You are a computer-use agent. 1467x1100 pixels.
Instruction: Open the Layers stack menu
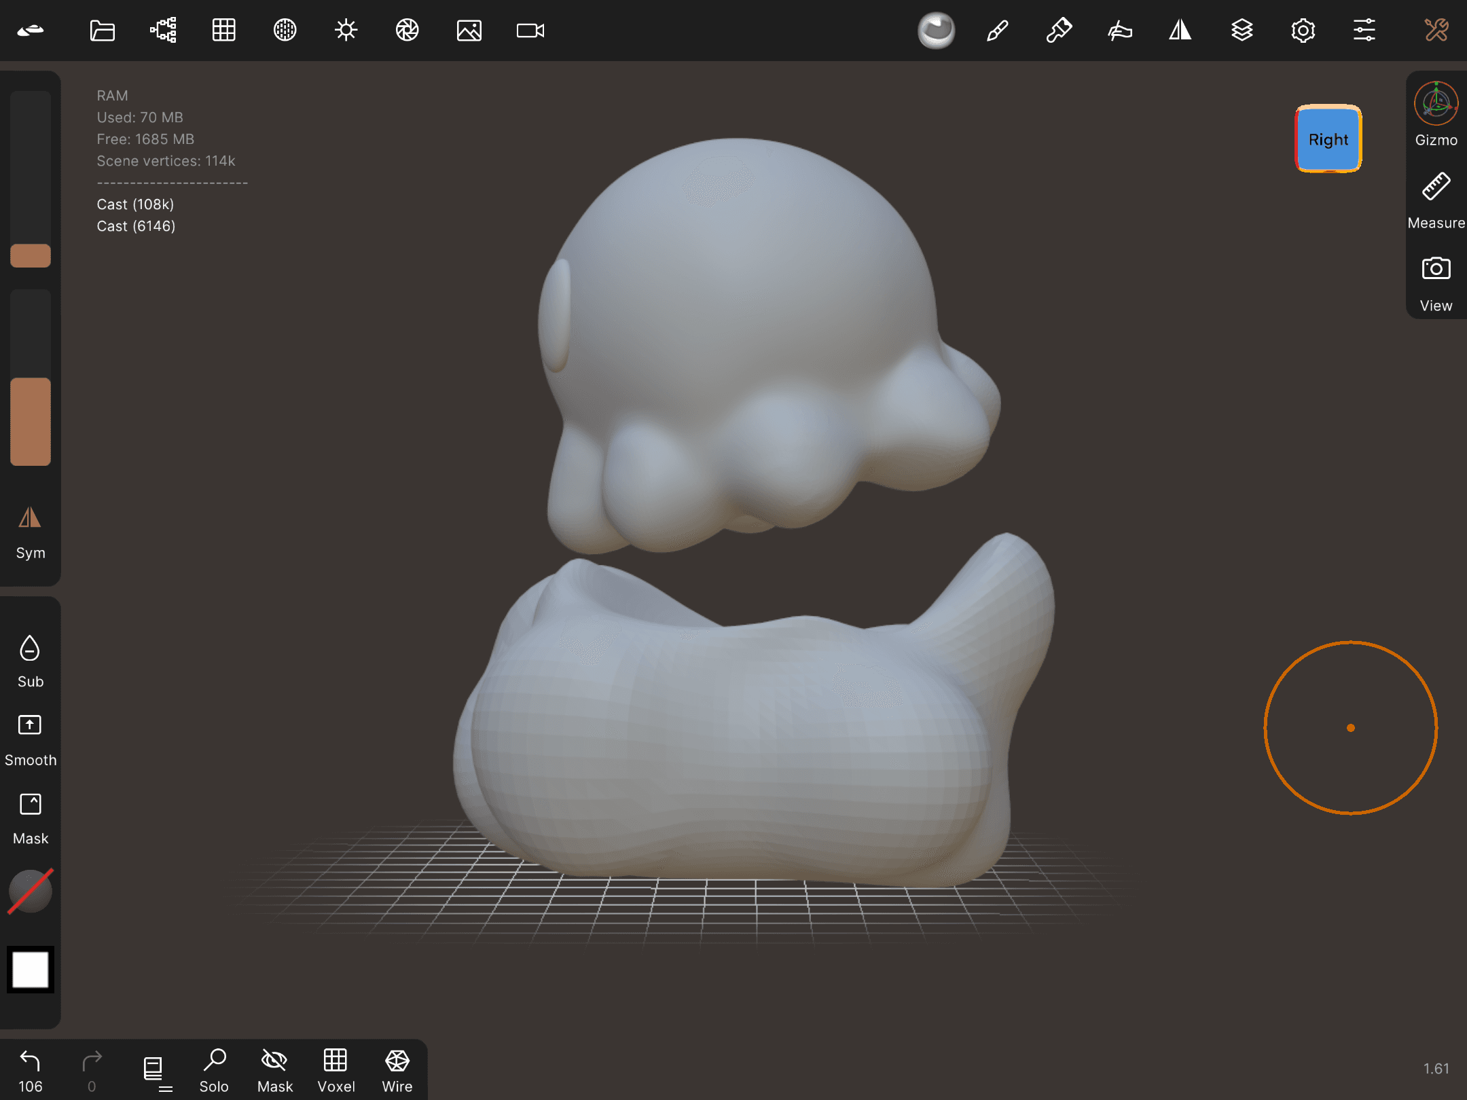coord(1242,31)
